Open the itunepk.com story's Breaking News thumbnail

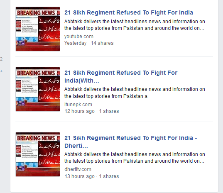click(38, 89)
